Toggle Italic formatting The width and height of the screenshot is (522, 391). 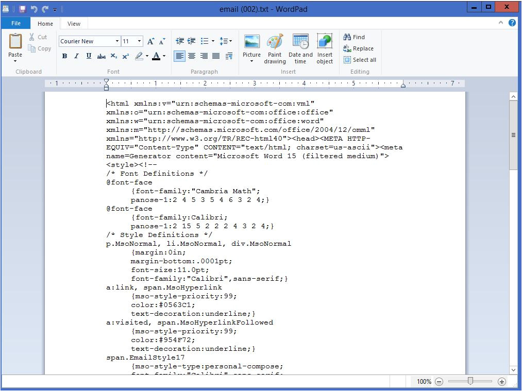coord(77,56)
